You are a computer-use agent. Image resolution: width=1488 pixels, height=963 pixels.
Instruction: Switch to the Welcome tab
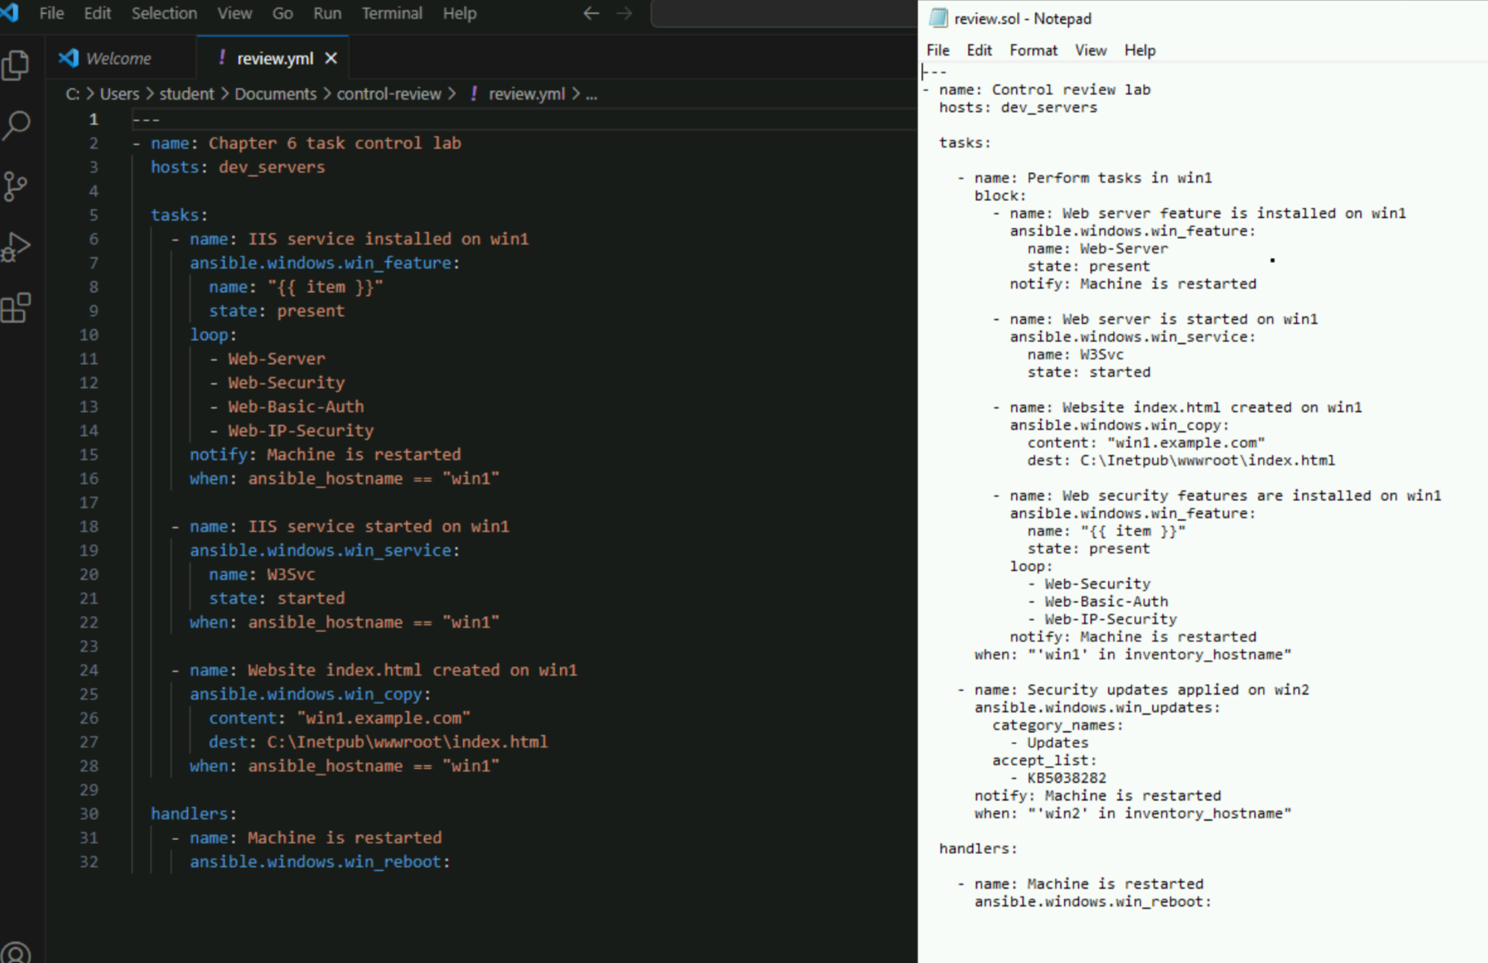point(118,58)
